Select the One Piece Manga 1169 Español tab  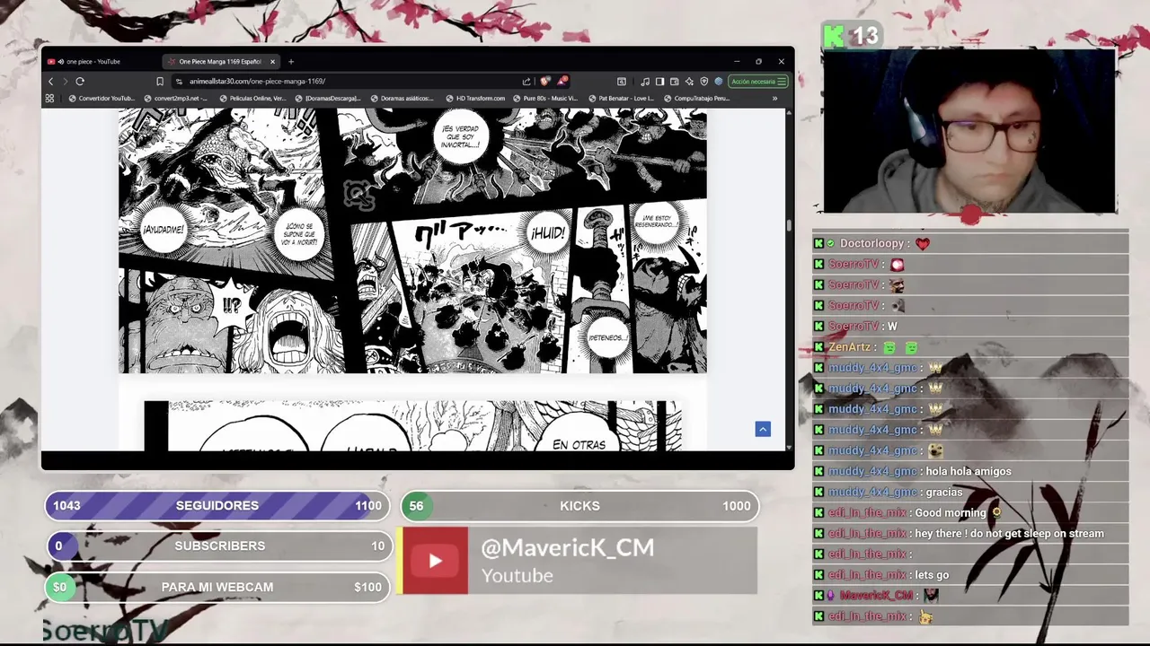click(x=220, y=62)
